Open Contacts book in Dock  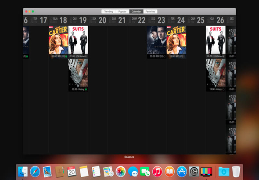click(x=59, y=172)
